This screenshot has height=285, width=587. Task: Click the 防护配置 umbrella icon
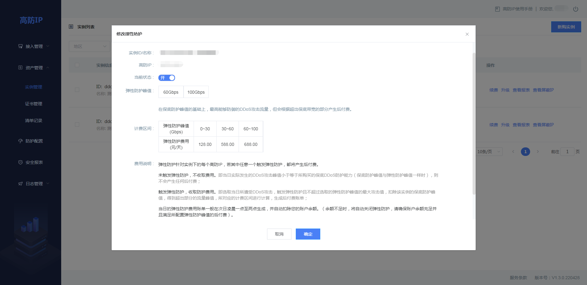pos(20,141)
